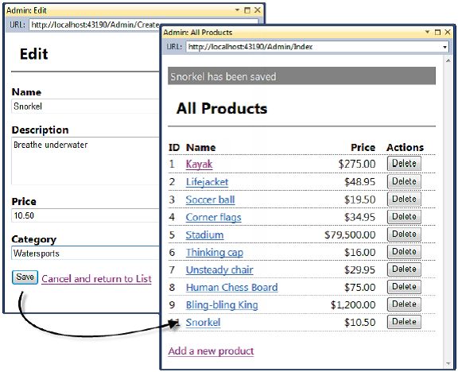Viewport: 458px width, 372px height.
Task: Click the ID column header
Action: click(x=174, y=148)
